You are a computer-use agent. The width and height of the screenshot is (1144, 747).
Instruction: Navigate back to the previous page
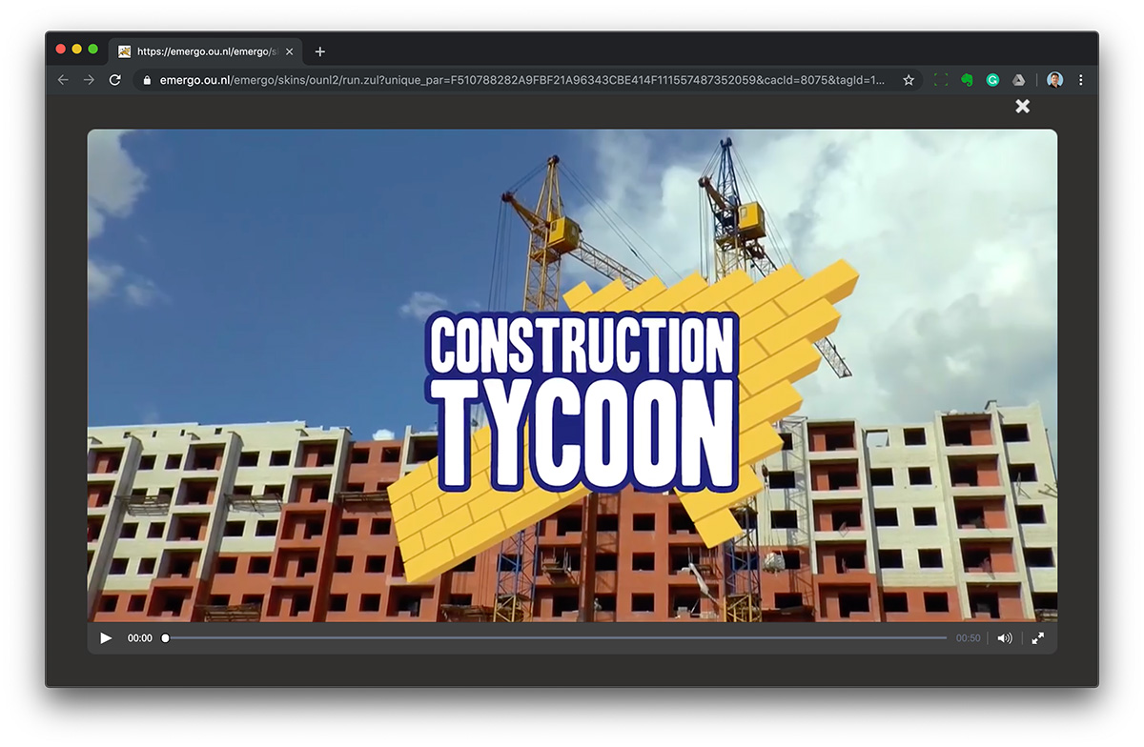(62, 80)
